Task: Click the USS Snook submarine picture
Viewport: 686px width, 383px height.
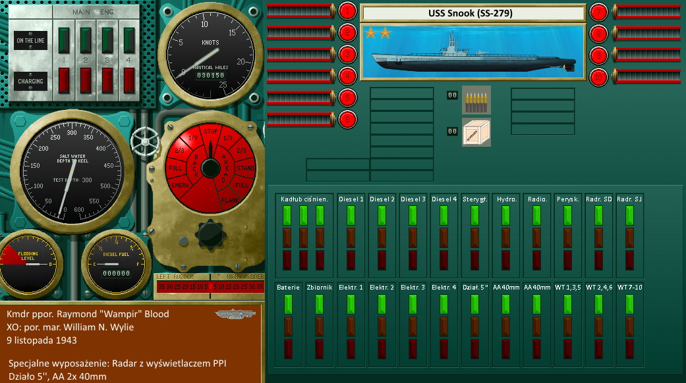Action: [x=472, y=52]
